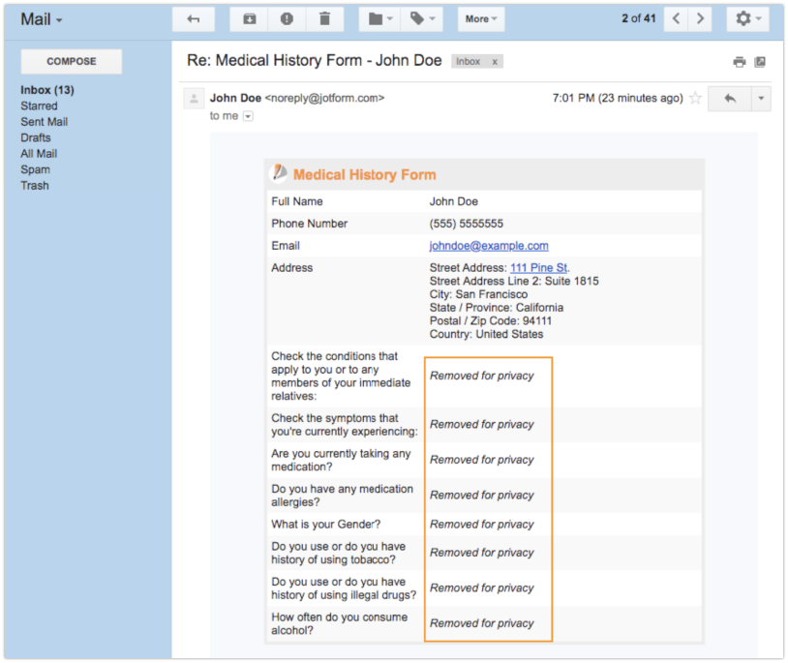Delete email with the trash icon
Screen dimensions: 788x663
tap(324, 18)
